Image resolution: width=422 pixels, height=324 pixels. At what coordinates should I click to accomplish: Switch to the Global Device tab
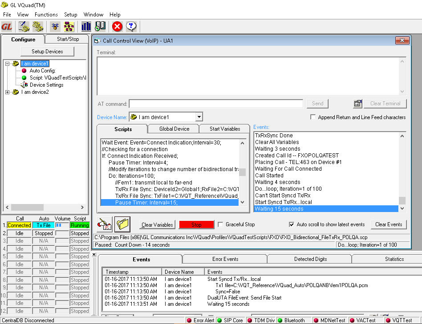(174, 129)
